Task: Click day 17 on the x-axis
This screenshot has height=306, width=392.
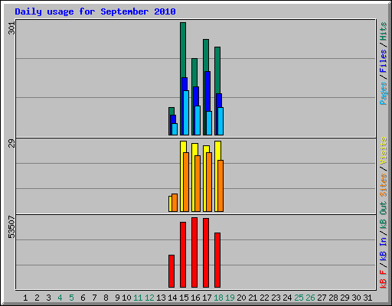Action: [x=207, y=298]
